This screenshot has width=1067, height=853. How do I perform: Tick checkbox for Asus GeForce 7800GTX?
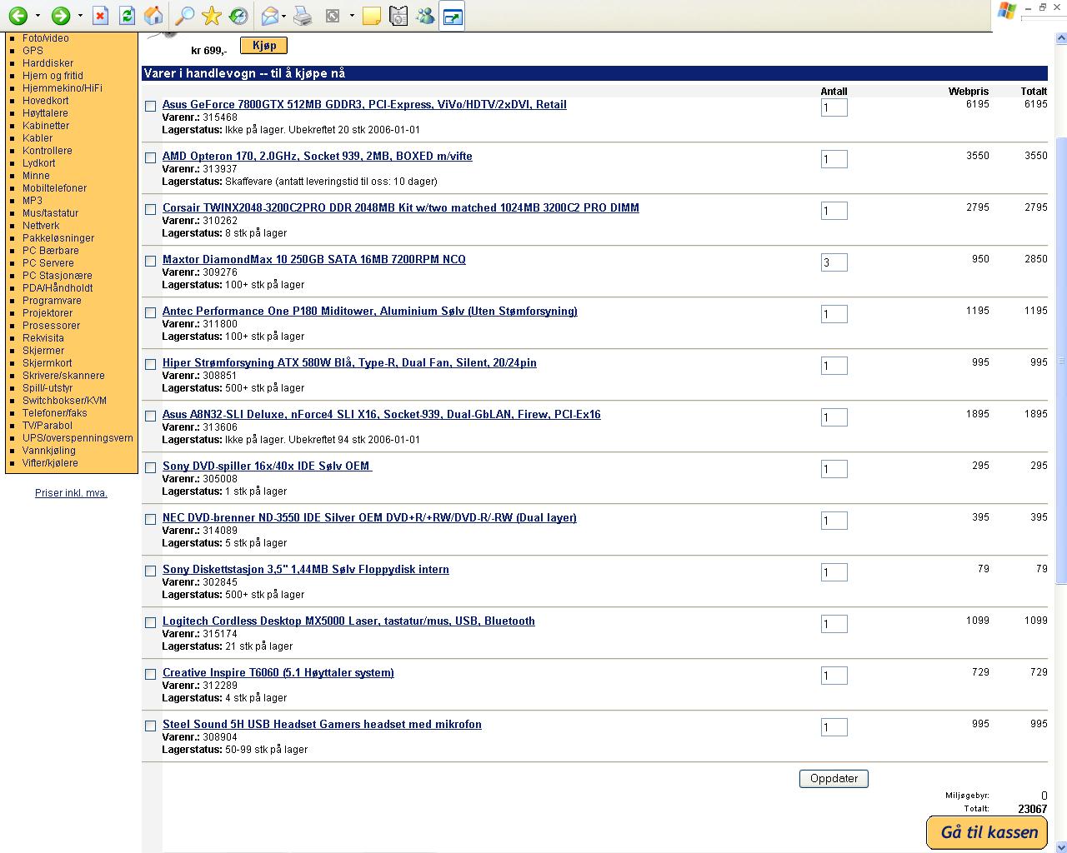151,106
